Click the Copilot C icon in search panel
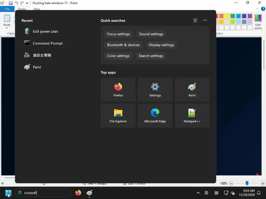 pos(195,20)
